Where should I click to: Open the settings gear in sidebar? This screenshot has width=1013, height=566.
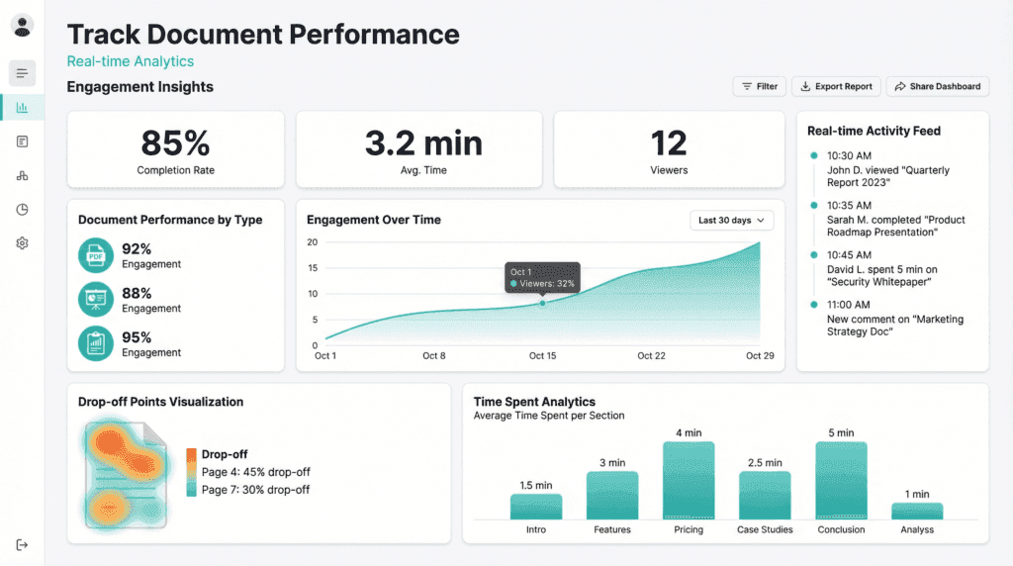[x=22, y=243]
